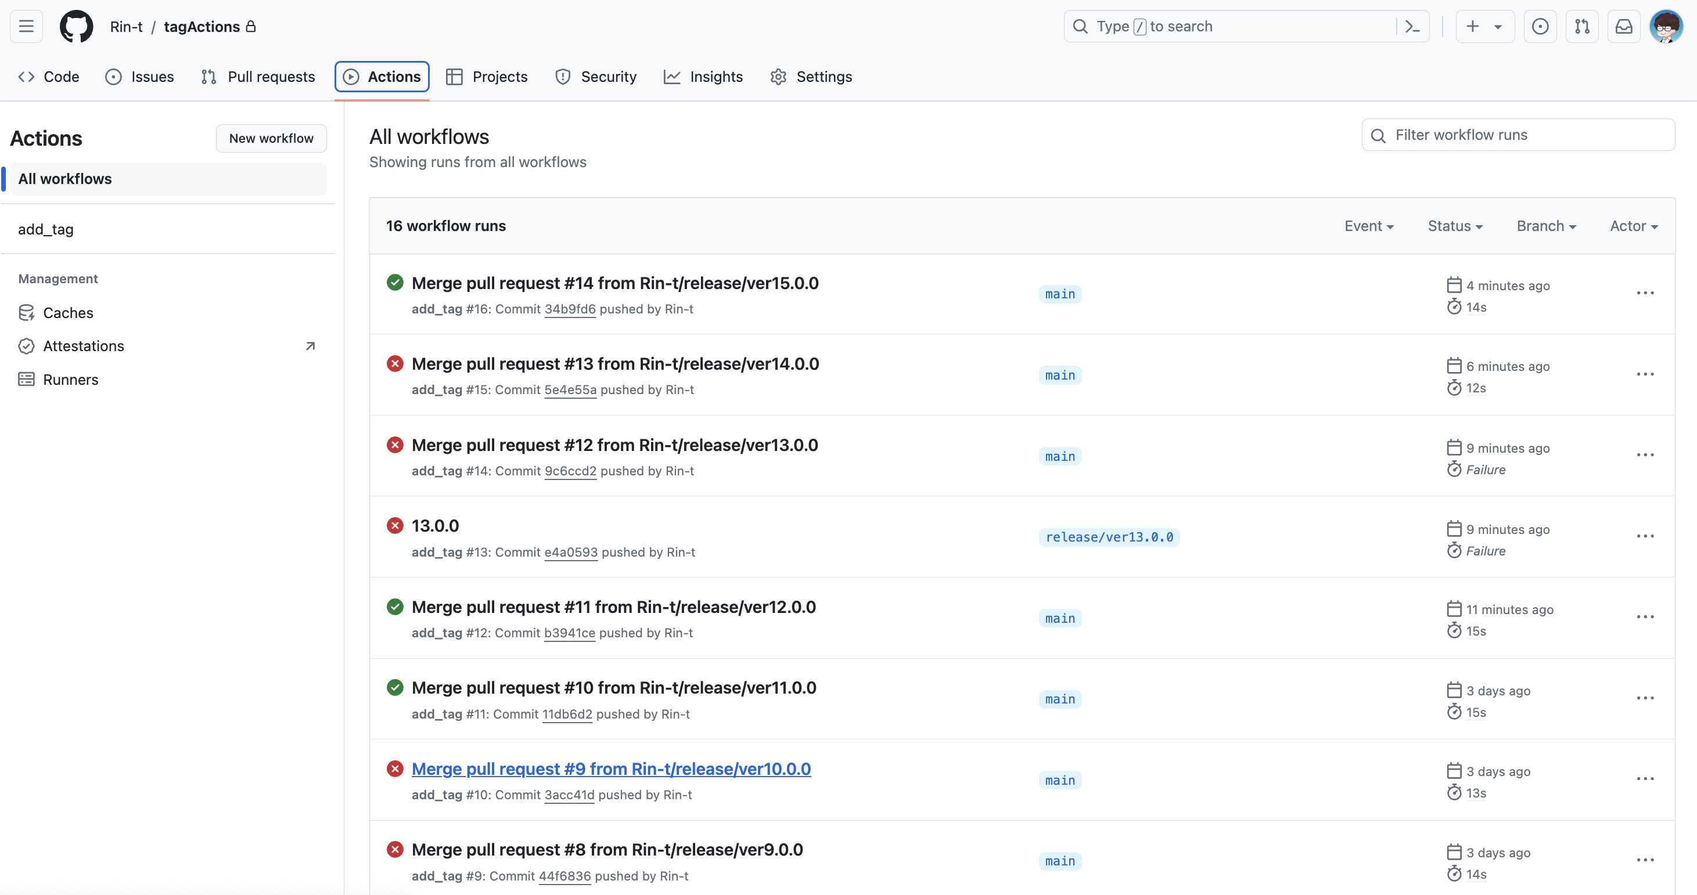Open the command palette icon beside search
The width and height of the screenshot is (1697, 895).
point(1412,26)
